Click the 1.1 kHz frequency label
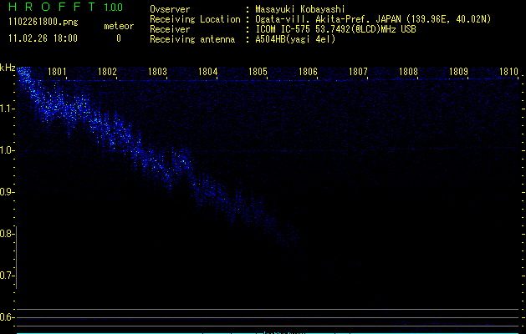This screenshot has width=526, height=334. [7, 109]
